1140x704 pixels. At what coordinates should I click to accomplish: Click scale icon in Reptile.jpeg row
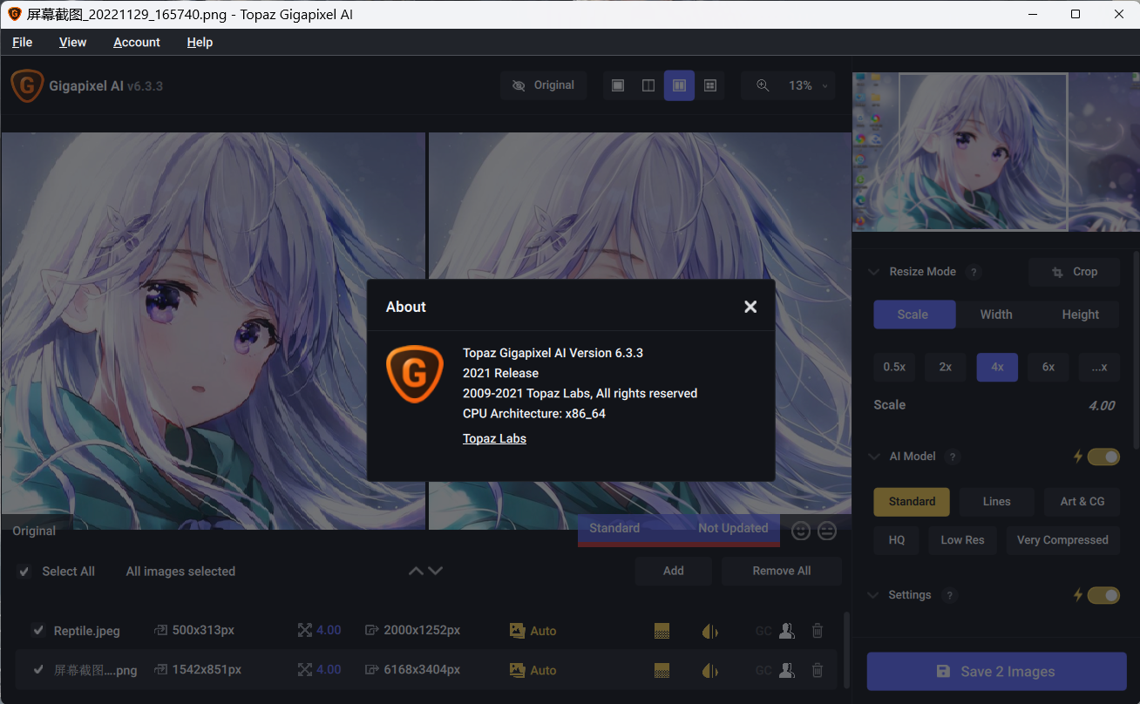(x=304, y=630)
